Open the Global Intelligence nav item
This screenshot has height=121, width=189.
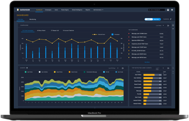click(x=77, y=10)
